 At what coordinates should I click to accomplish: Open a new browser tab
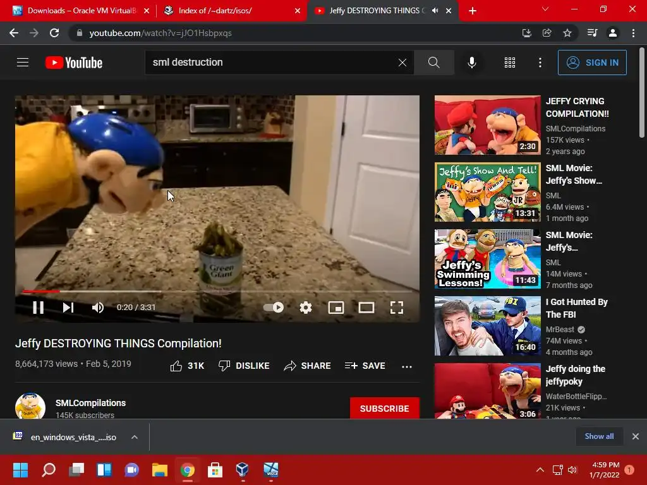point(473,11)
